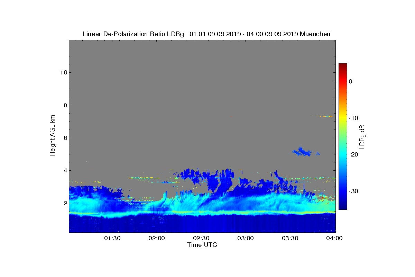Click the '4' height tick label
The width and height of the screenshot is (415, 277).
click(65, 170)
